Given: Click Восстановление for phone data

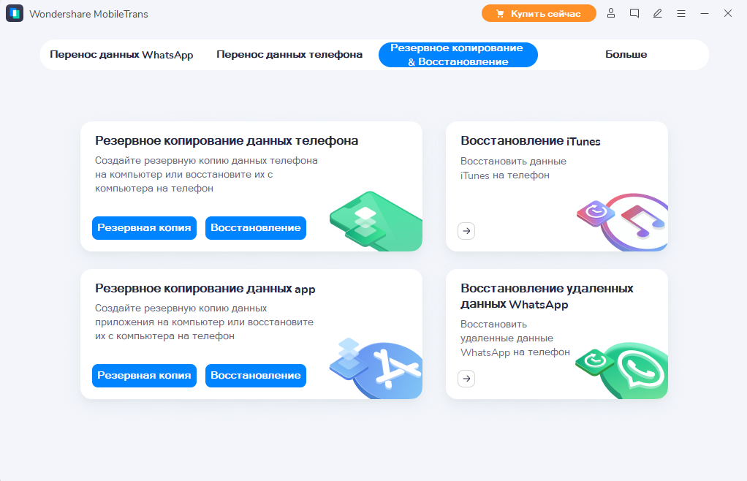Looking at the screenshot, I should click(x=256, y=228).
